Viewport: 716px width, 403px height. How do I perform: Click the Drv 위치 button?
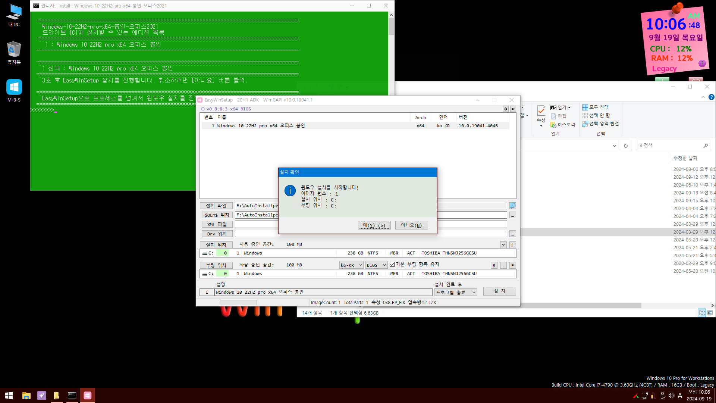(217, 234)
